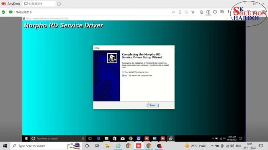Open Microsoft Edge on the remote taskbar
This screenshot has height=150, width=268.
click(x=99, y=138)
